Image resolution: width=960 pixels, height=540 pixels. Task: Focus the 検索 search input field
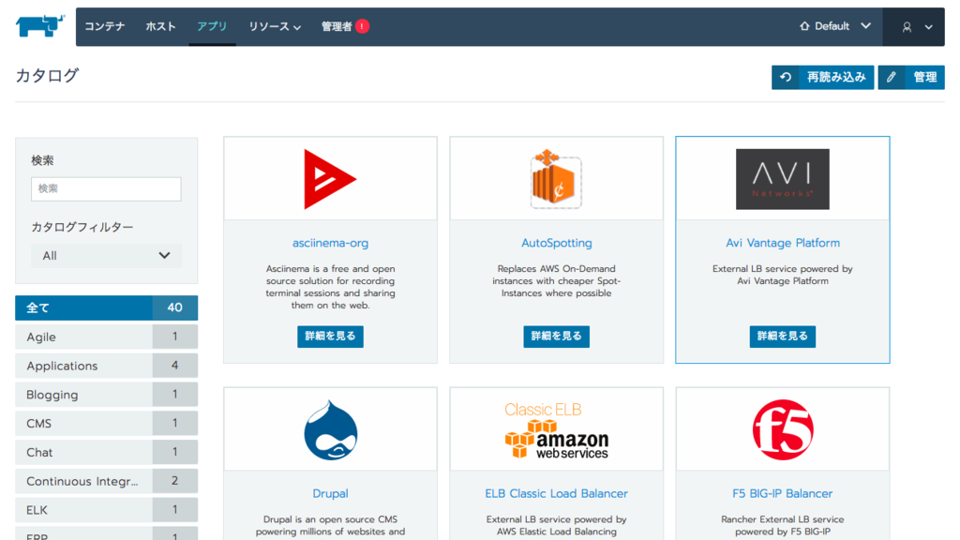(106, 188)
